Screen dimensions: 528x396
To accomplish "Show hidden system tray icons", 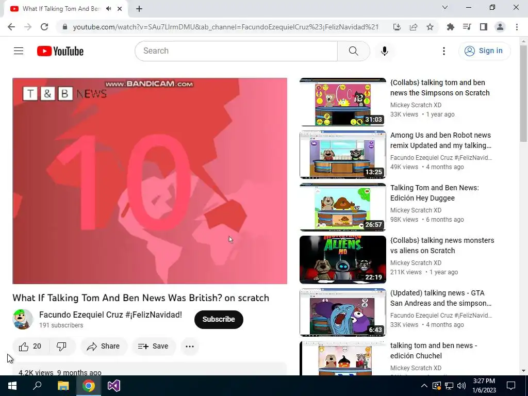I will pos(424,386).
